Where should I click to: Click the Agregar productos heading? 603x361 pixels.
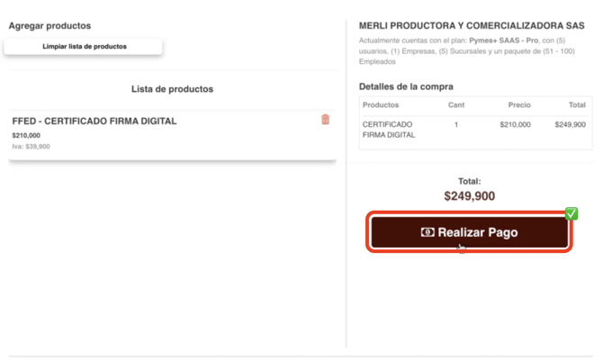49,26
